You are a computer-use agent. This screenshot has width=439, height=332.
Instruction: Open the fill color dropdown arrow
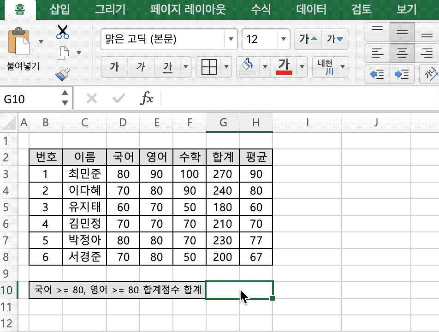click(264, 66)
